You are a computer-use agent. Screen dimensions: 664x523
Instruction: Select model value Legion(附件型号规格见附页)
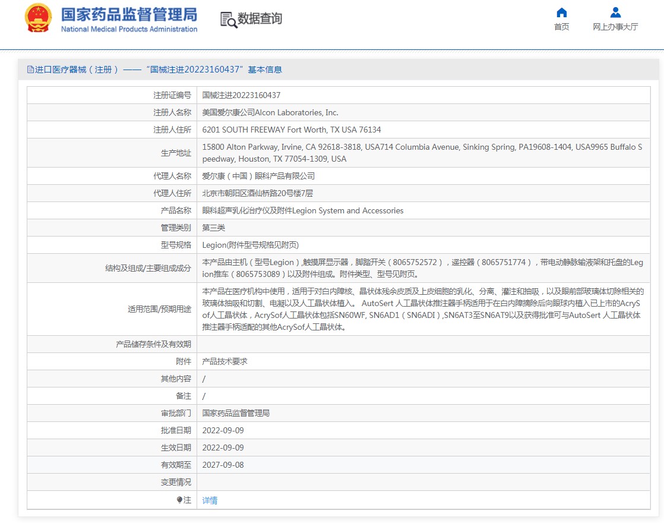[250, 245]
